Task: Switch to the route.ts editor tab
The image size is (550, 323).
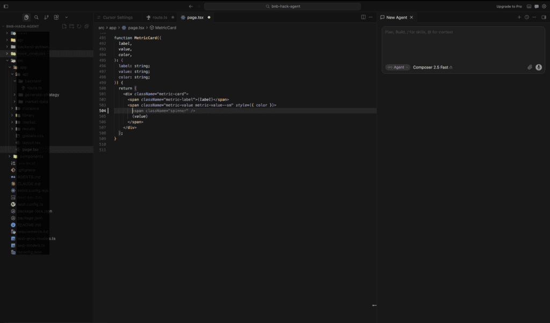Action: click(160, 17)
